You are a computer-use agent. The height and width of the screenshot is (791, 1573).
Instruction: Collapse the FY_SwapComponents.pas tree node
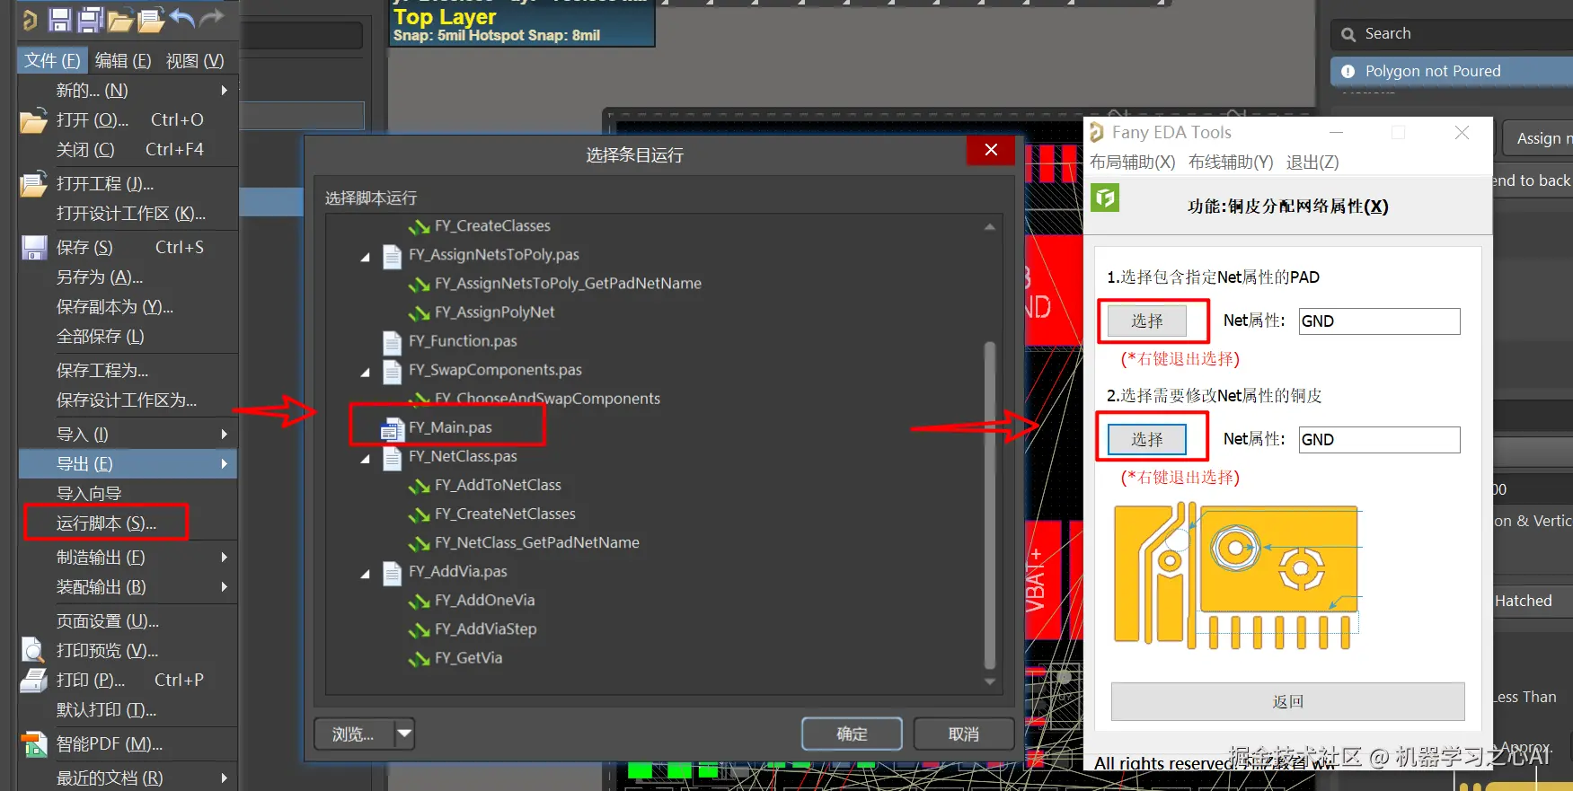click(x=365, y=372)
